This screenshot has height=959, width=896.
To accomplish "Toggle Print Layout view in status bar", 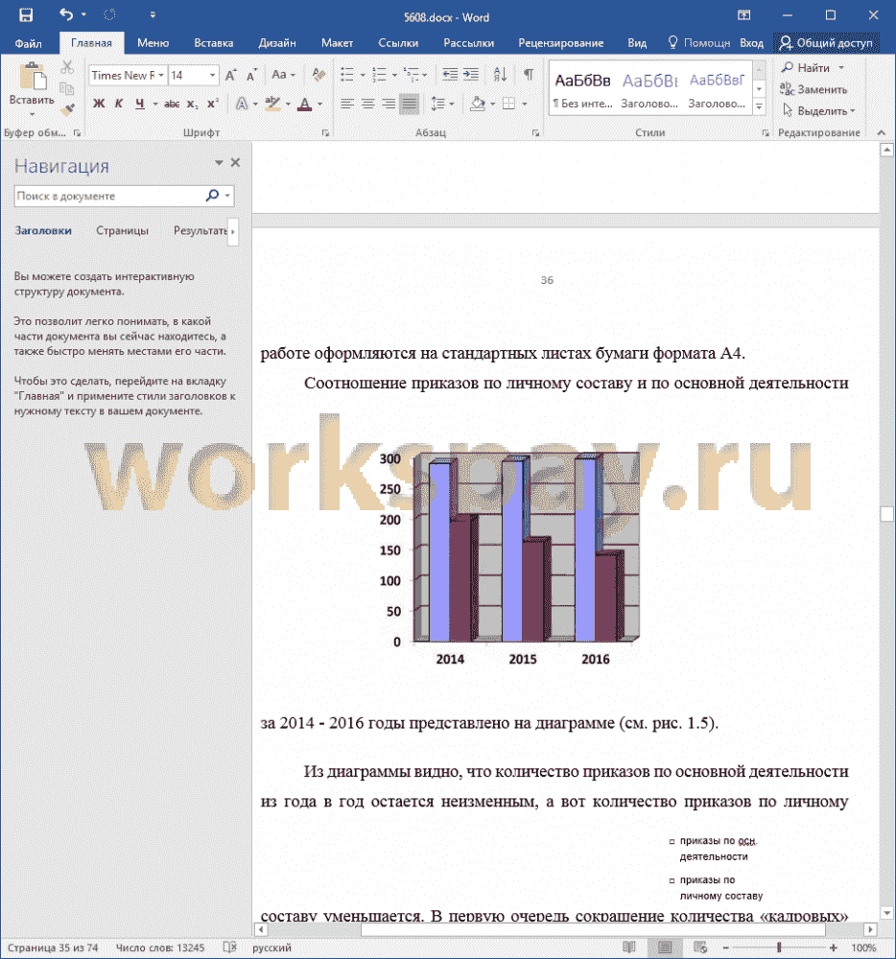I will 665,947.
